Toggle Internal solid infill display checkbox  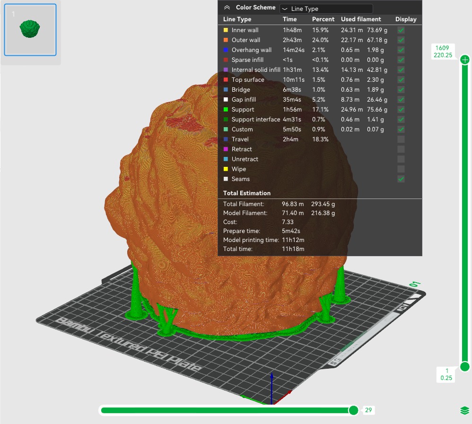401,70
